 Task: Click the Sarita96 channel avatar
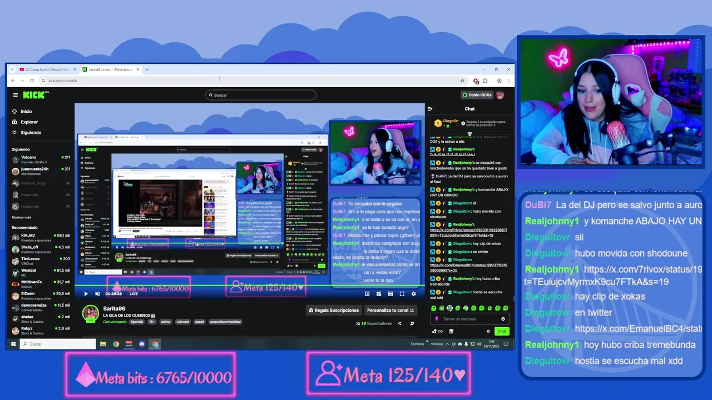click(90, 313)
